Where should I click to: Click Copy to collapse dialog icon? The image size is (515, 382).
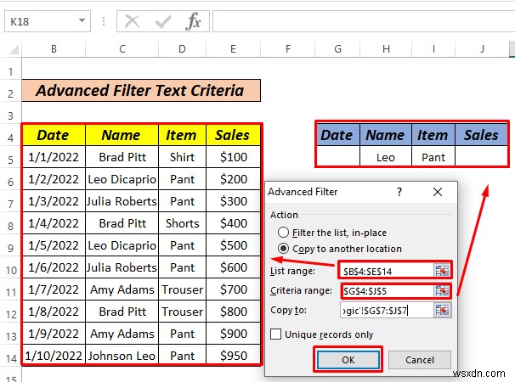[442, 311]
